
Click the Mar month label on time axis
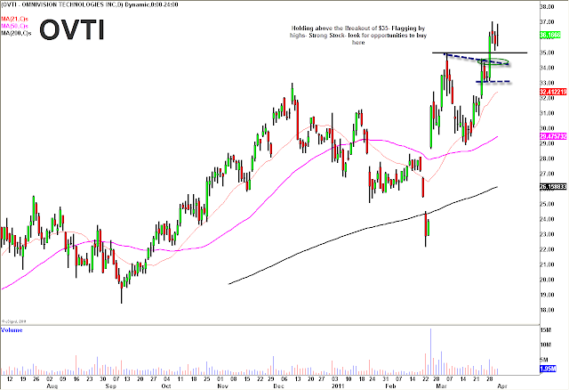pyautogui.click(x=441, y=386)
